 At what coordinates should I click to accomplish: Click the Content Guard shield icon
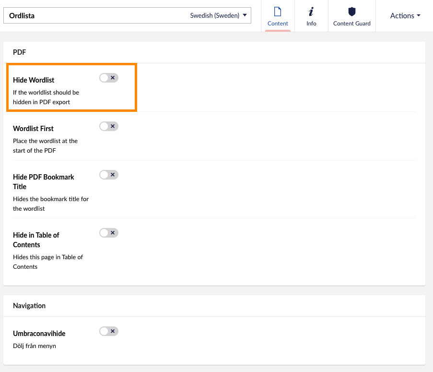(x=352, y=12)
